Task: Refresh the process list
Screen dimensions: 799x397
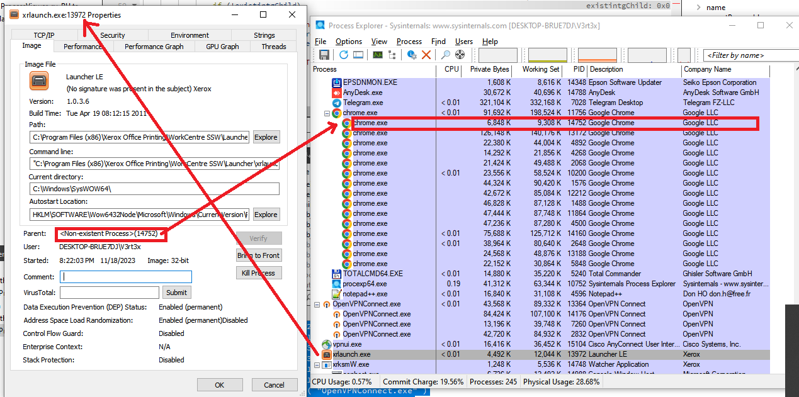Action: pos(343,55)
